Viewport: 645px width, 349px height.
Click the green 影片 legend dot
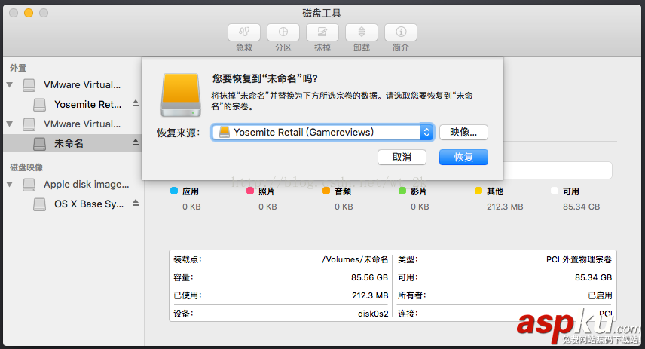(402, 191)
